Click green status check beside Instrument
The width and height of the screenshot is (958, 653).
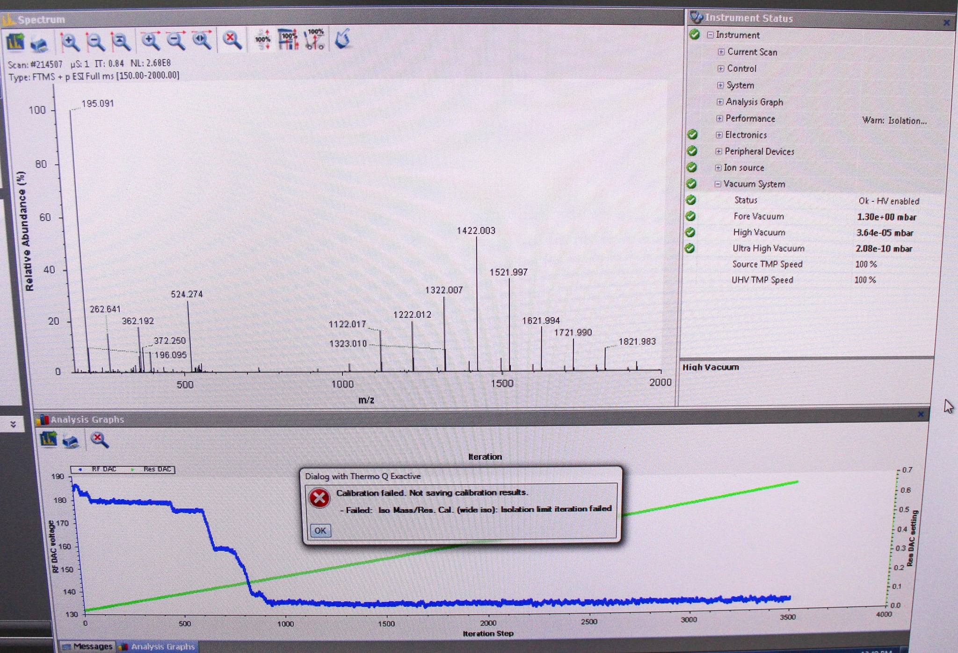pyautogui.click(x=695, y=35)
